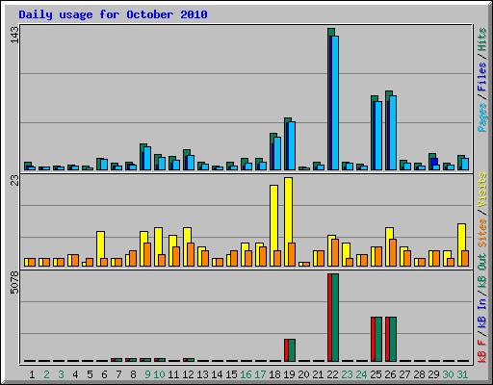493x385 pixels.
Task: Click day 10 on the x-axis
Action: coord(159,374)
